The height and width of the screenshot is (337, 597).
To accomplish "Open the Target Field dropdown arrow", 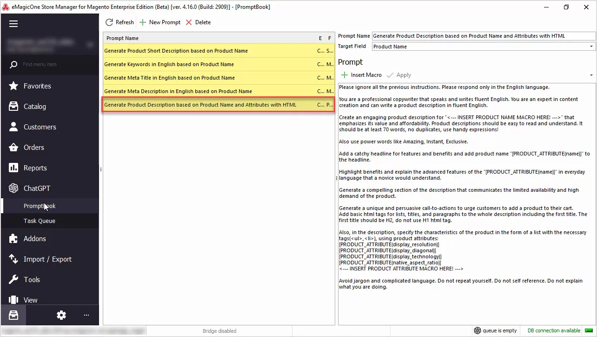I will point(591,47).
